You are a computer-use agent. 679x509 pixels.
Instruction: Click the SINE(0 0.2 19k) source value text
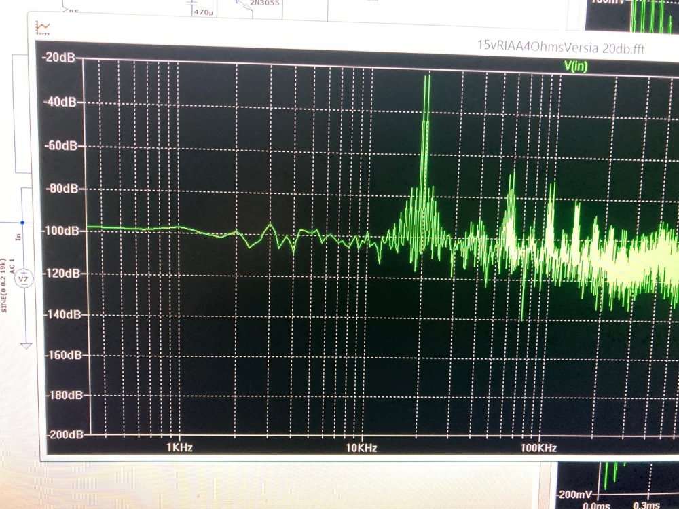point(5,290)
